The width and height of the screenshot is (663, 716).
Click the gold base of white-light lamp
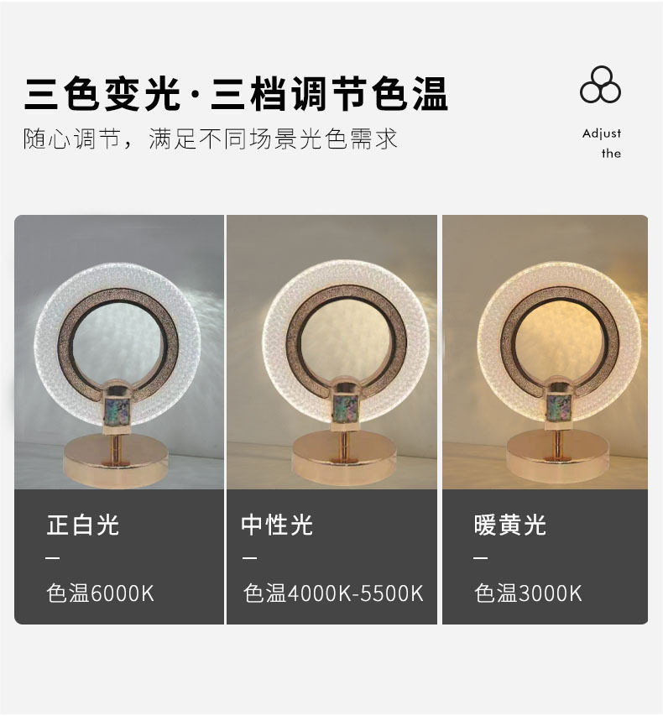tap(115, 461)
